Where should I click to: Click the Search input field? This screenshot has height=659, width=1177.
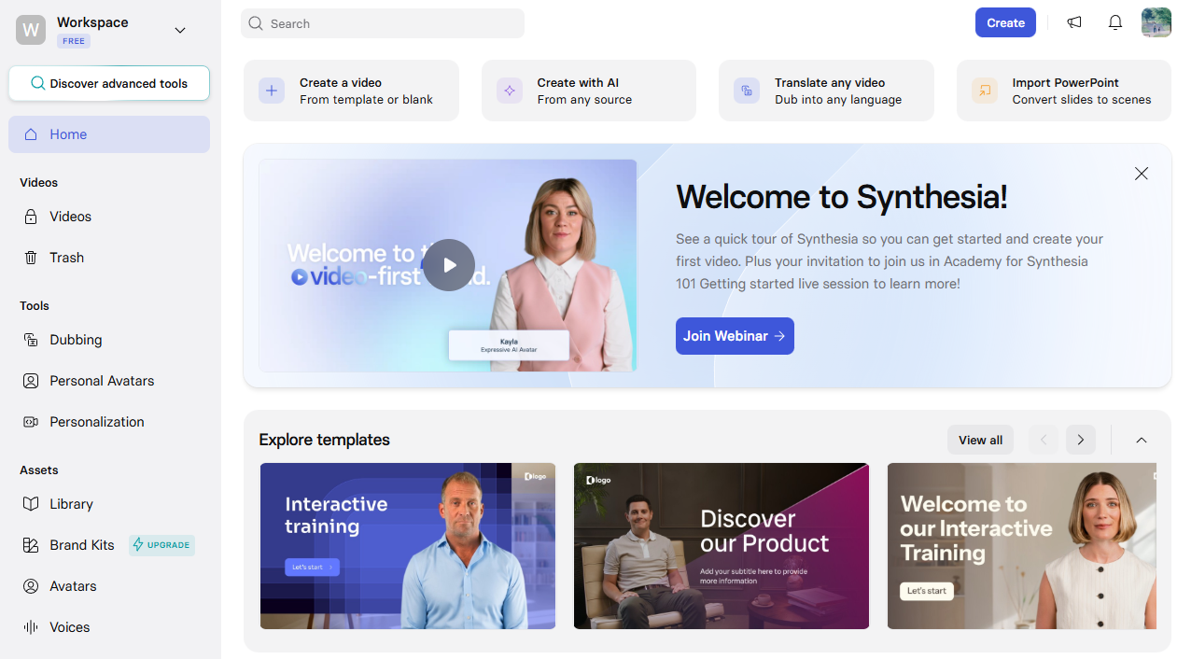pyautogui.click(x=383, y=23)
